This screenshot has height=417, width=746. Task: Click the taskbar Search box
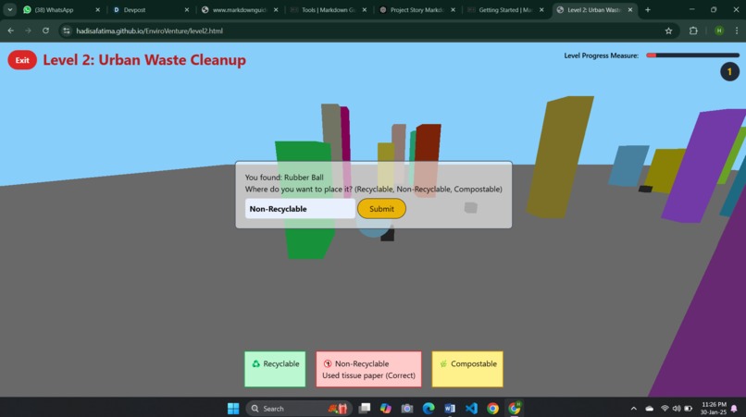(299, 409)
